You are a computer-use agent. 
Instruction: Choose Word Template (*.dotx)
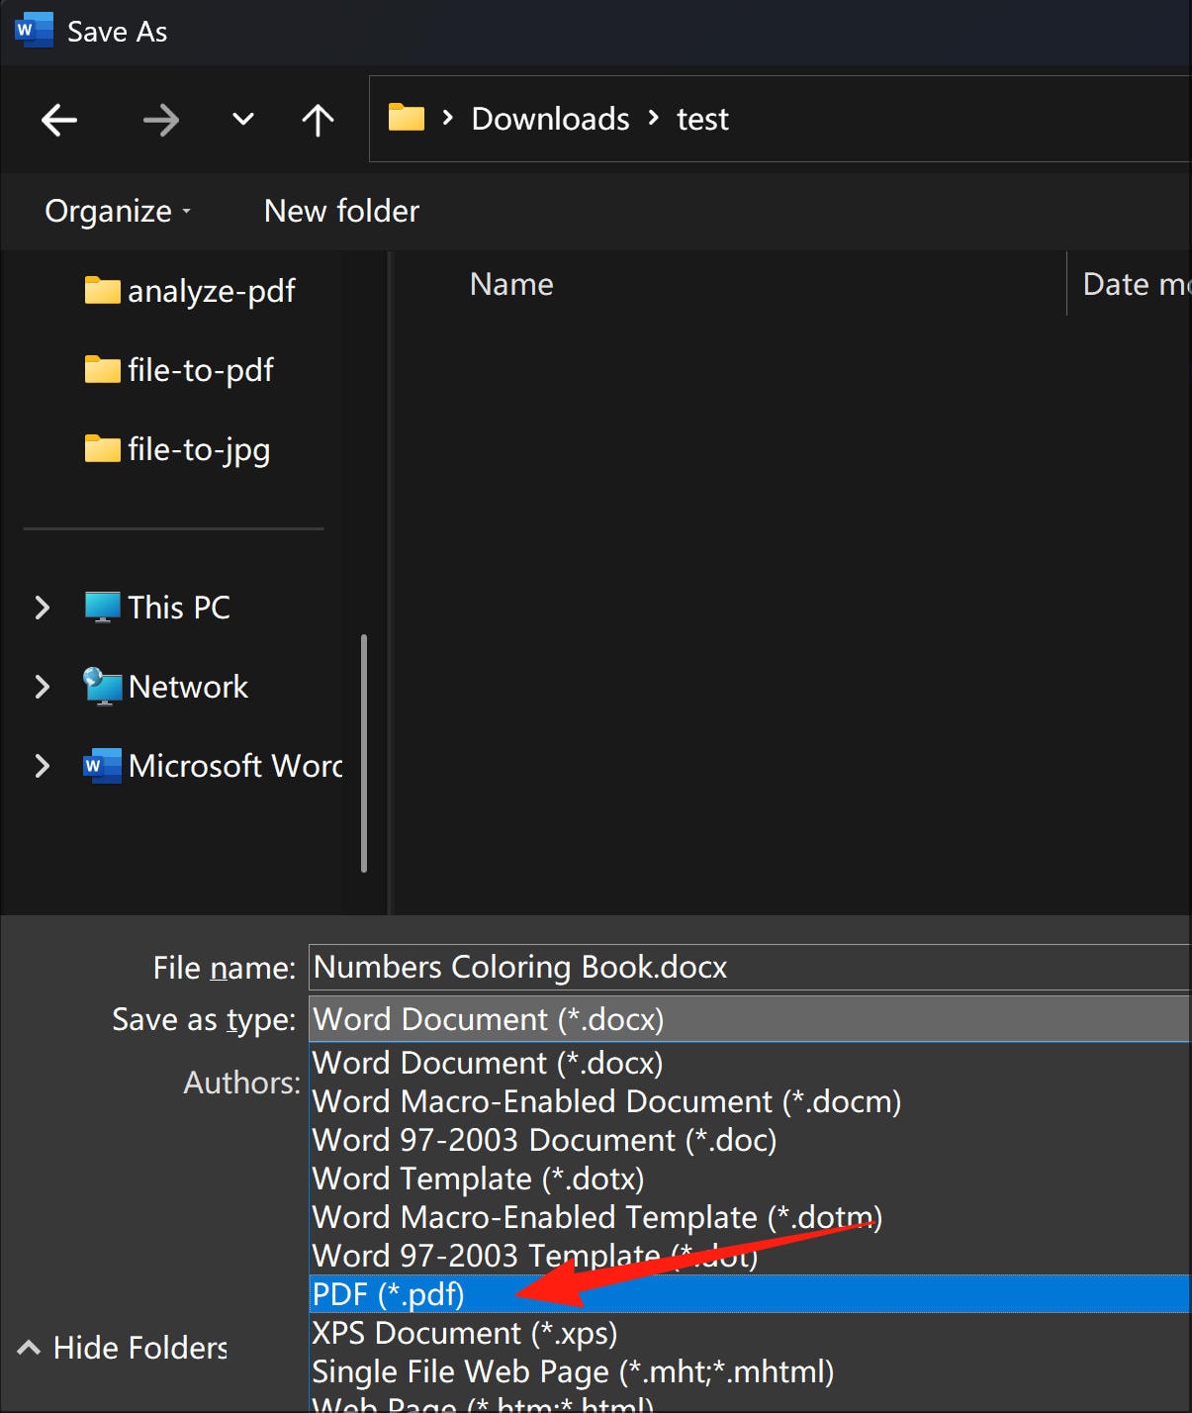click(750, 1178)
